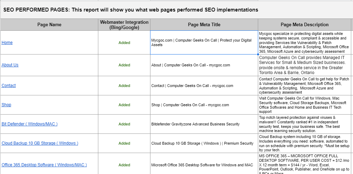The image size is (353, 174).
Task: Select the Added status in Home row
Action: (124, 43)
